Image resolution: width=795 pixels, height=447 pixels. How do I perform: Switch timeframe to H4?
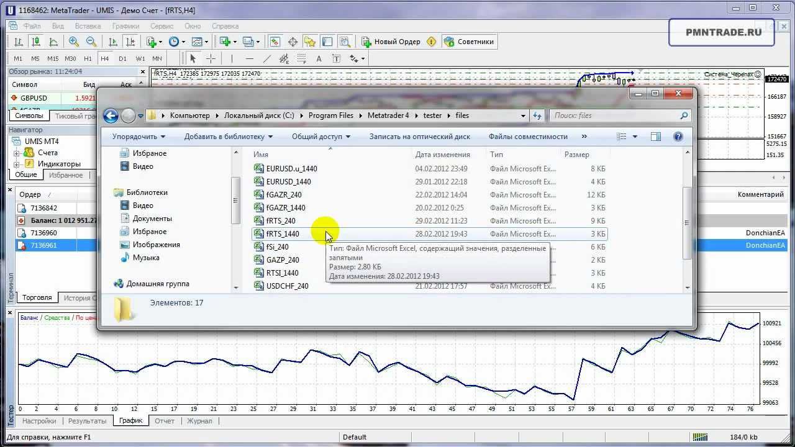pyautogui.click(x=104, y=59)
